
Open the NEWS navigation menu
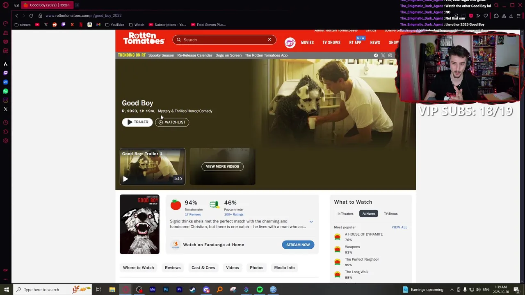[375, 43]
